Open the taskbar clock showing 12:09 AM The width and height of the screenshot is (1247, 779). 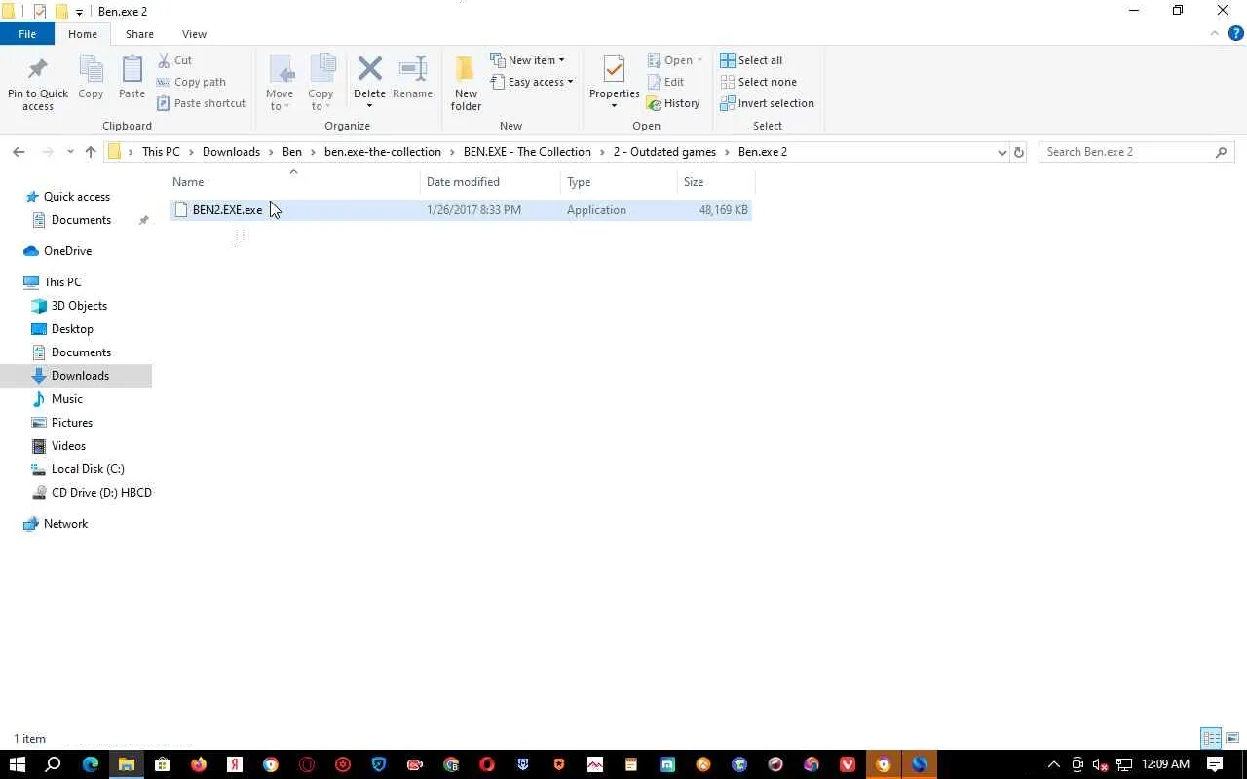click(x=1165, y=764)
